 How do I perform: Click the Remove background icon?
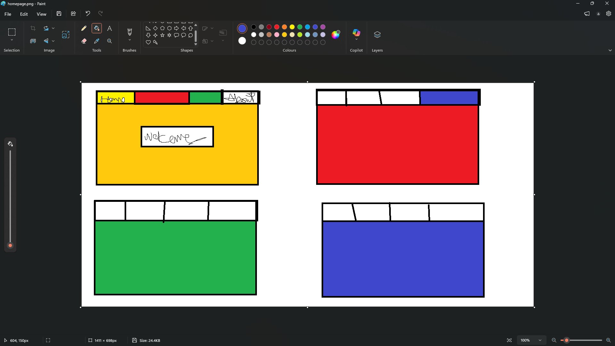[33, 41]
